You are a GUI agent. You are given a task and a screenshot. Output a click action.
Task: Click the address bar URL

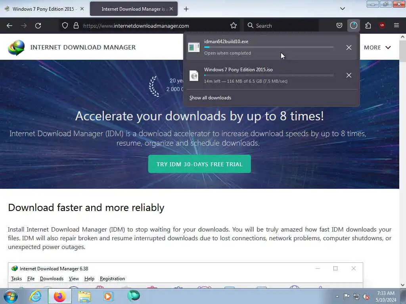(136, 26)
